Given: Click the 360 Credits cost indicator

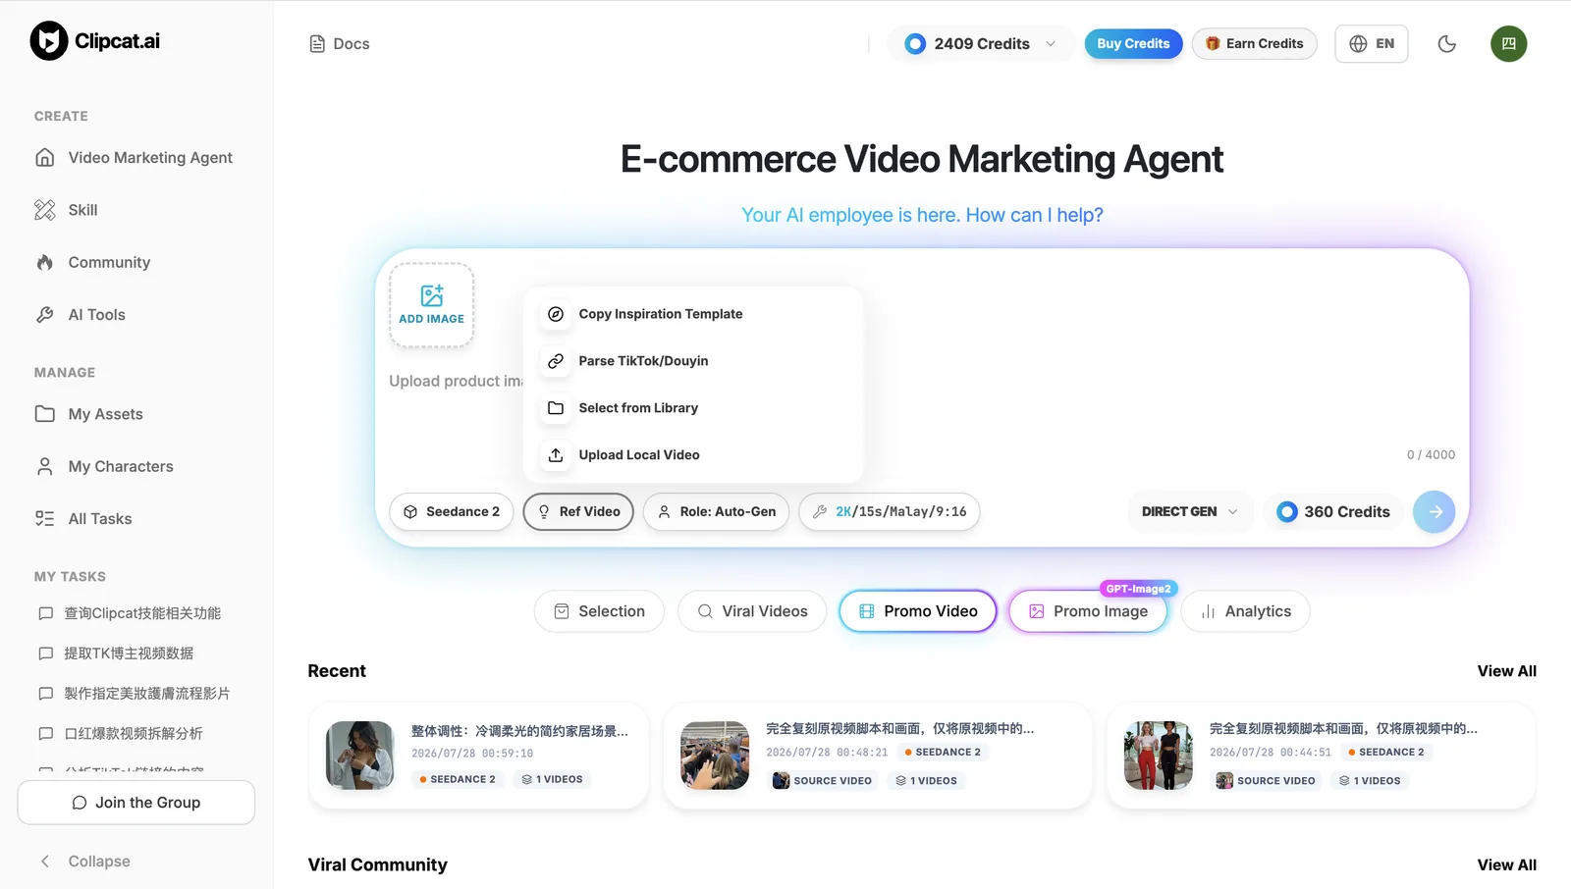Looking at the screenshot, I should coord(1333,512).
